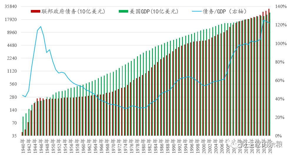
Task: Click right axis label 60%
Action: pyautogui.click(x=280, y=80)
